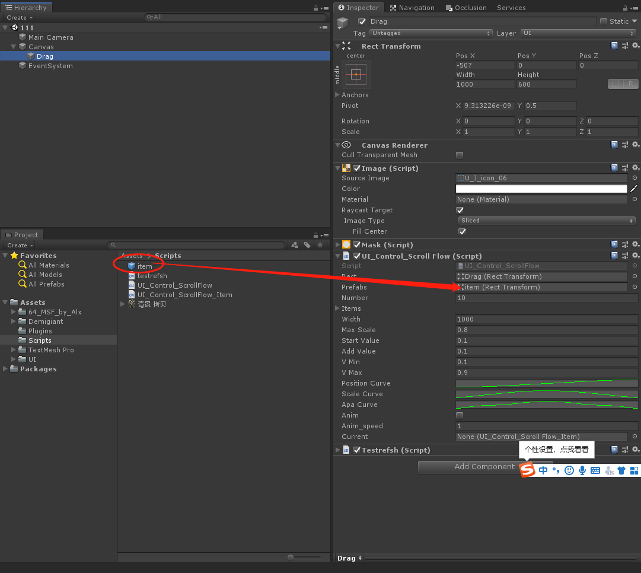Viewport: 641px width, 573px height.
Task: Click the Sogou Chinese/English mode icon
Action: (x=543, y=470)
